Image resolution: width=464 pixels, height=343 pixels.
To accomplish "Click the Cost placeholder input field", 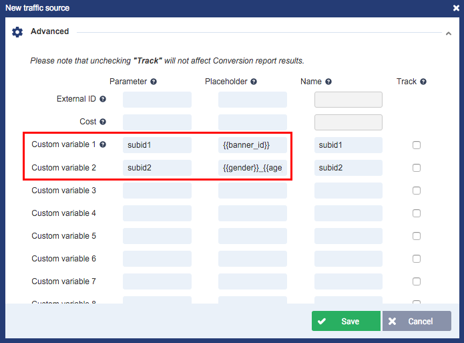I will pyautogui.click(x=252, y=122).
